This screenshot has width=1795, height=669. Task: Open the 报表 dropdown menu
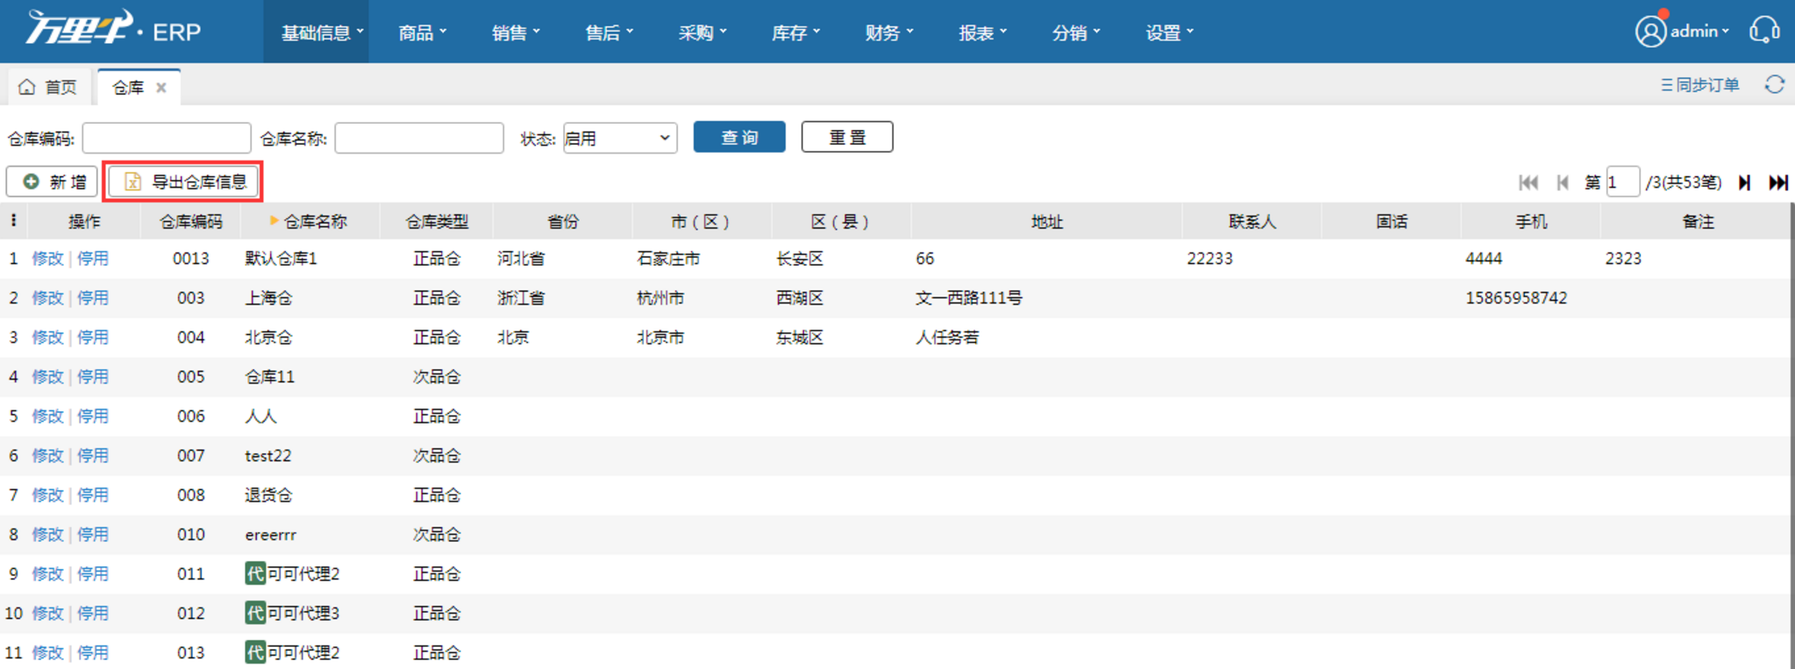[982, 32]
